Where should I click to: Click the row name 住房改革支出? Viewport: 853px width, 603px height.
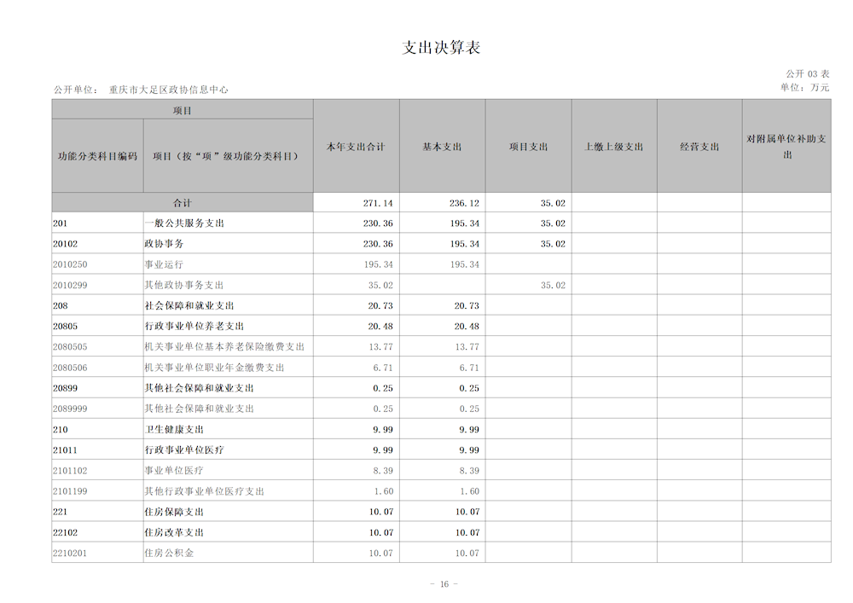pos(174,533)
